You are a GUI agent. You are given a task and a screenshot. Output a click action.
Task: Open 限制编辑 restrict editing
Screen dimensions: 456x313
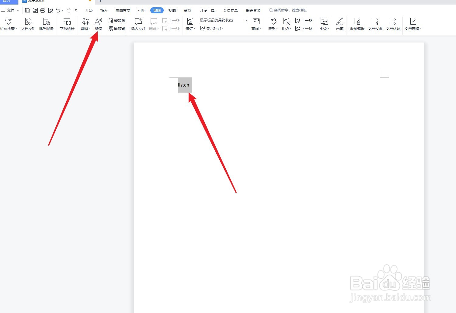click(x=357, y=24)
